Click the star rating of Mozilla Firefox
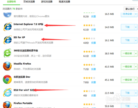The height and width of the screenshot is (108, 138). coord(89,65)
